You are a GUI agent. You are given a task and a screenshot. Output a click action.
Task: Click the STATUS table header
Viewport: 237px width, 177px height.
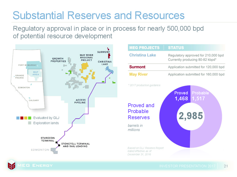click(x=176, y=48)
